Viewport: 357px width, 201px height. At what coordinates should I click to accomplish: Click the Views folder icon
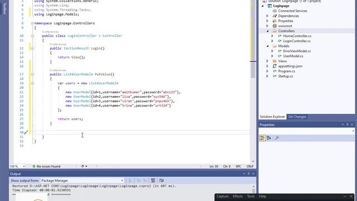[x=274, y=61]
